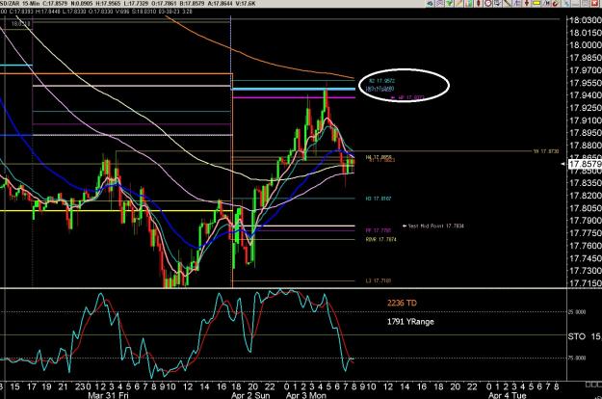Screen dimensions: 602x399
Task: Click the 17.7150 price axis value
Action: 585,283
